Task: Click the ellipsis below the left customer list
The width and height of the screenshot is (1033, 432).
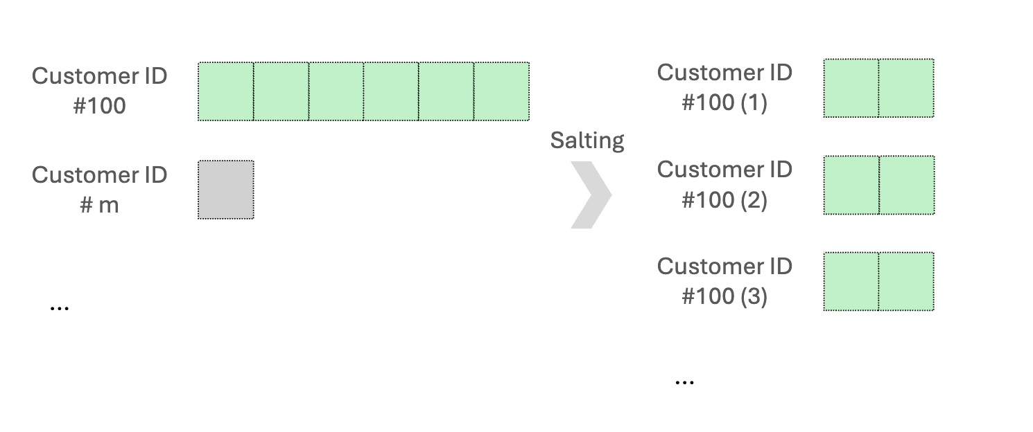Action: 60,308
